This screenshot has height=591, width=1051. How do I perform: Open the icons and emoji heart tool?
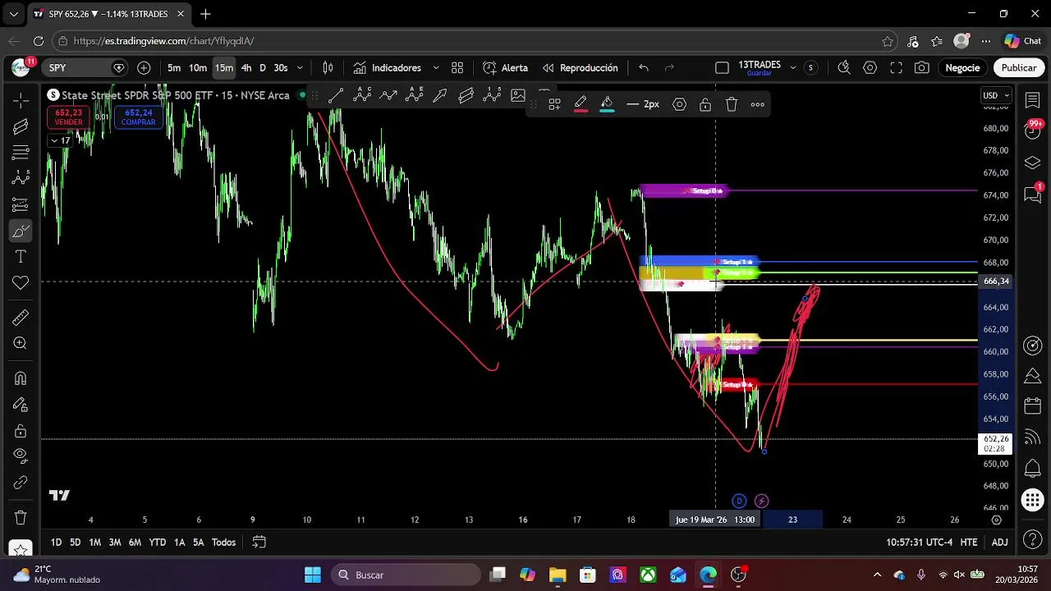coord(21,283)
